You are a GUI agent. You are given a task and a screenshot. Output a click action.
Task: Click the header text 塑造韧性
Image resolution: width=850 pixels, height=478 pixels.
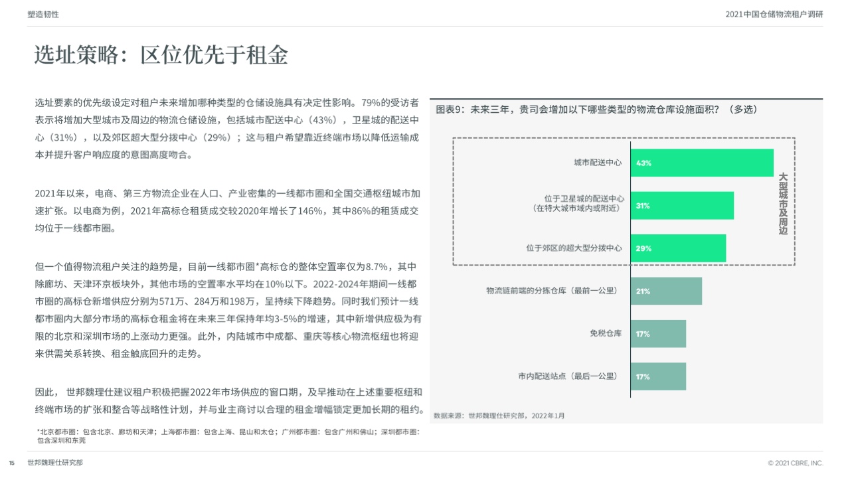click(43, 14)
